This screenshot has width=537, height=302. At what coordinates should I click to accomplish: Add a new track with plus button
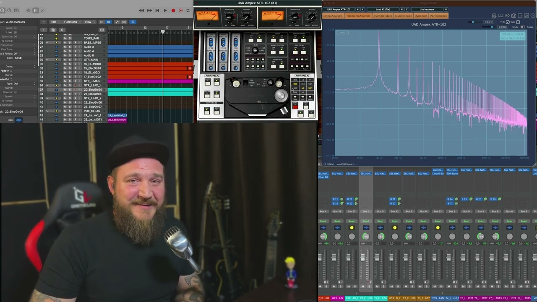[44, 30]
